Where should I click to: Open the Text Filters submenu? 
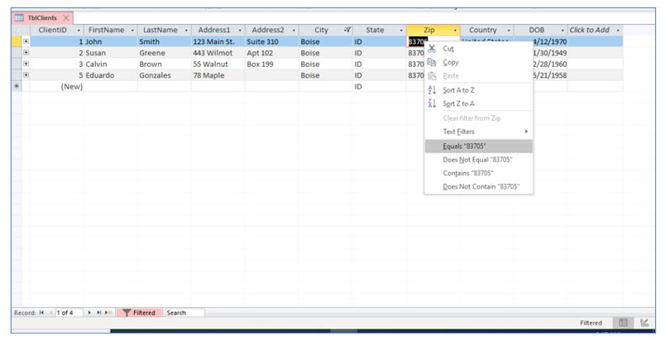tap(478, 132)
